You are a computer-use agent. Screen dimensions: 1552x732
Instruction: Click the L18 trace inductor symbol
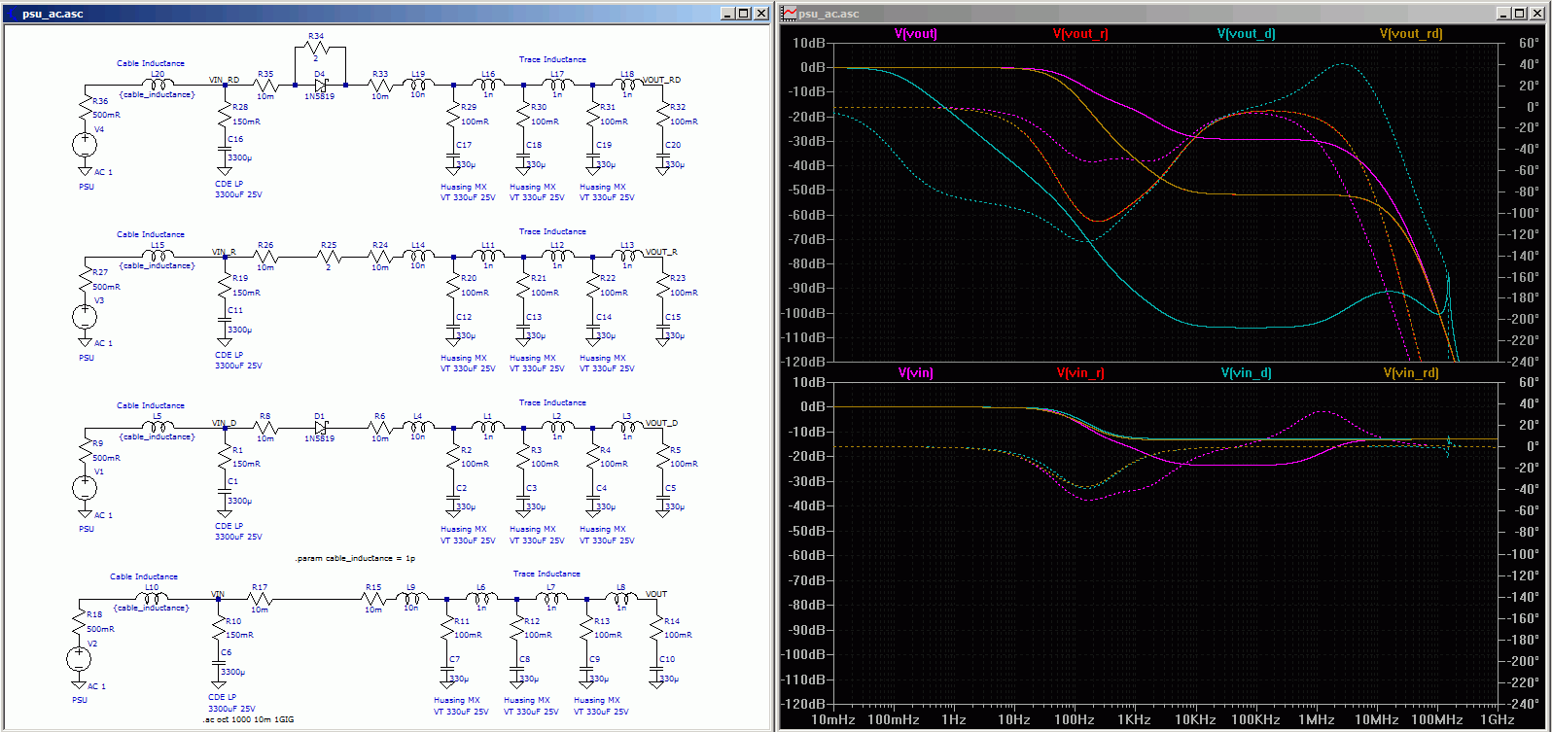pos(627,85)
